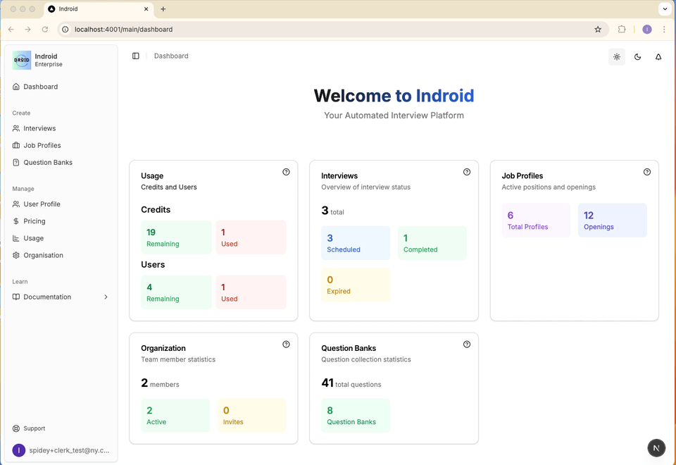
Task: Open the browser tab list dropdown
Action: pyautogui.click(x=665, y=9)
